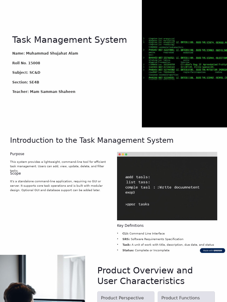Click the 'Product Perspective' card
The image size is (227, 302).
coord(126,297)
